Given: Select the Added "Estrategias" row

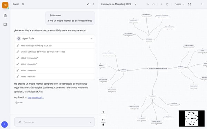Looking at the screenshot, I should pos(55,58).
